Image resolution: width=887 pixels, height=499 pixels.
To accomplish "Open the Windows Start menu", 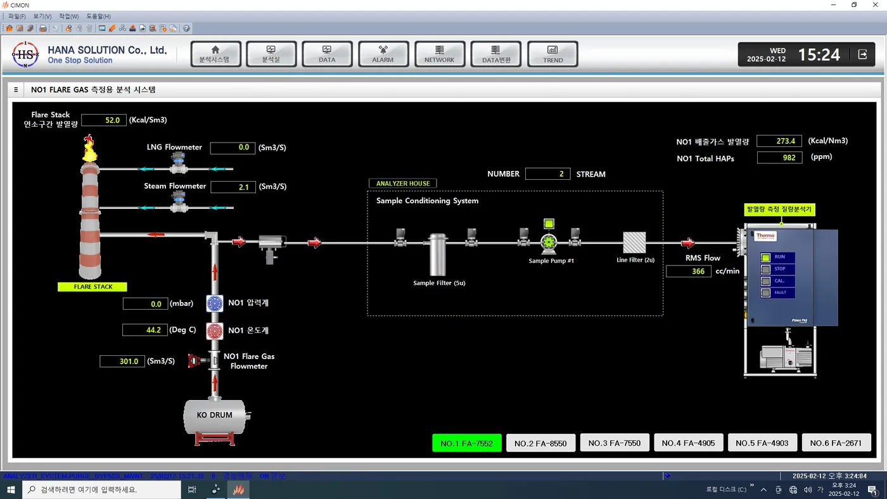I will (11, 490).
